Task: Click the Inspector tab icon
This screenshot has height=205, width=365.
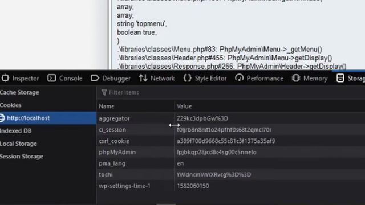Action: pos(5,78)
